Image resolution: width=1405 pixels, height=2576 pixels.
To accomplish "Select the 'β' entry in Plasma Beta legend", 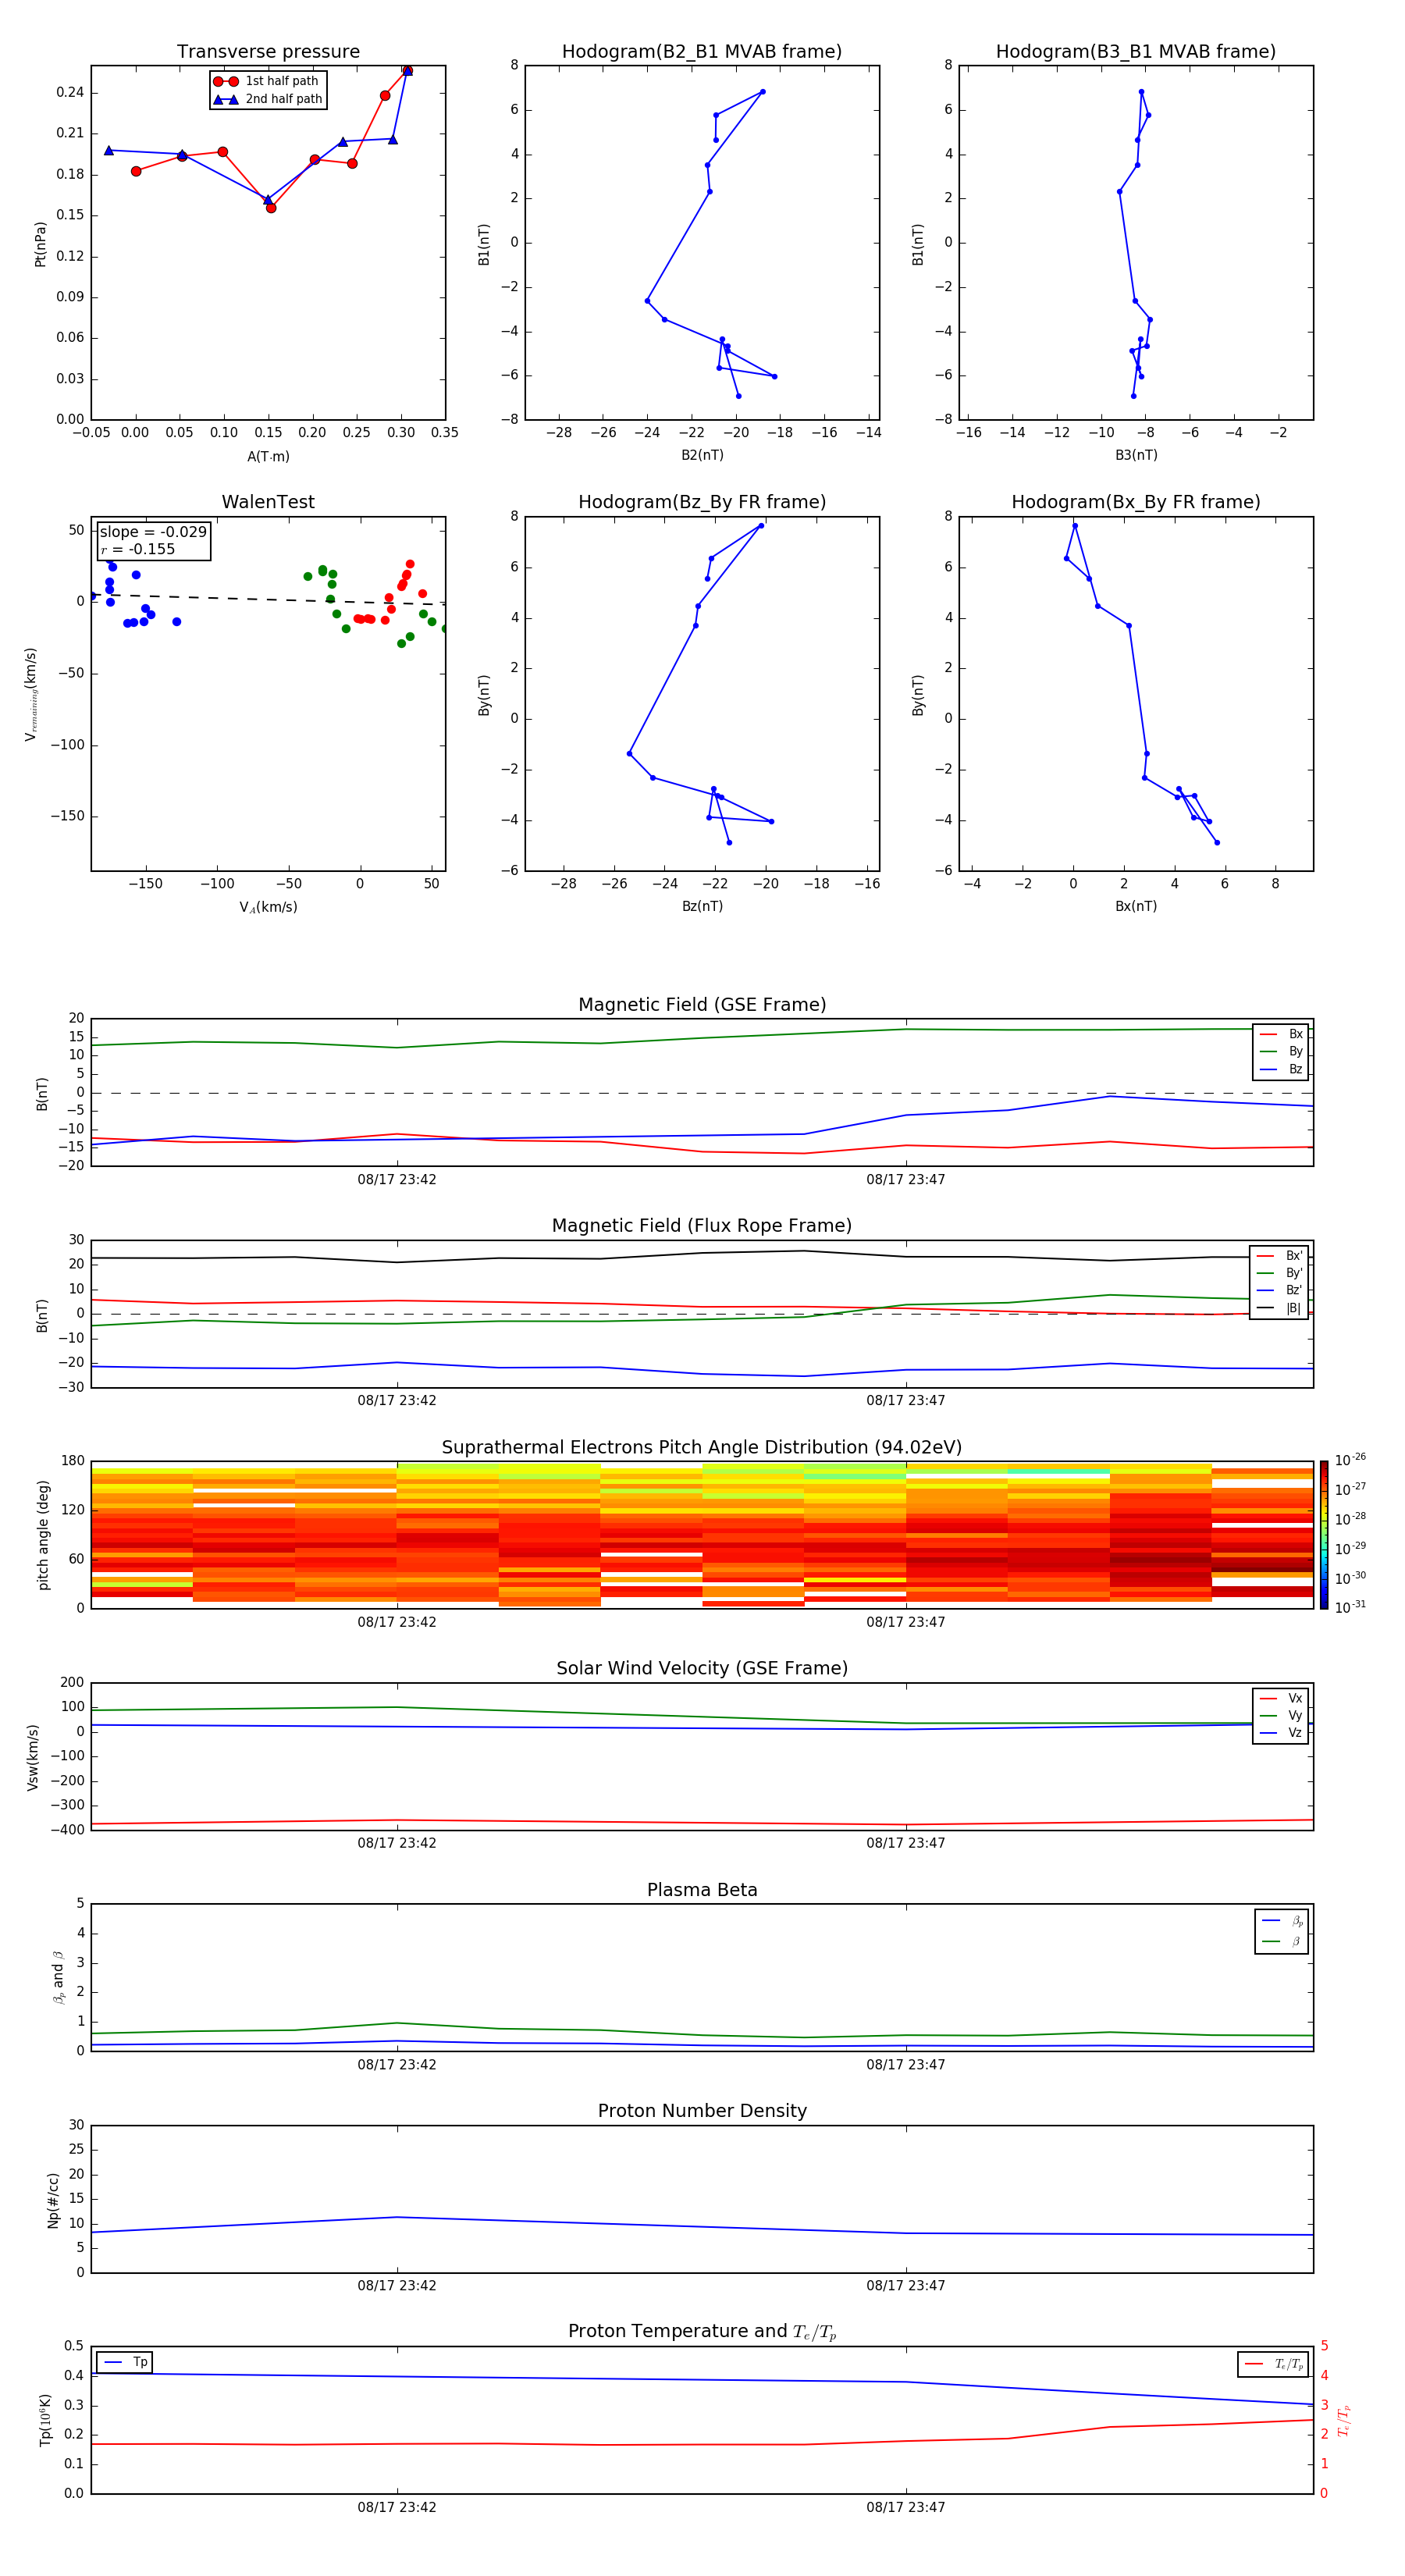I will [1282, 1941].
